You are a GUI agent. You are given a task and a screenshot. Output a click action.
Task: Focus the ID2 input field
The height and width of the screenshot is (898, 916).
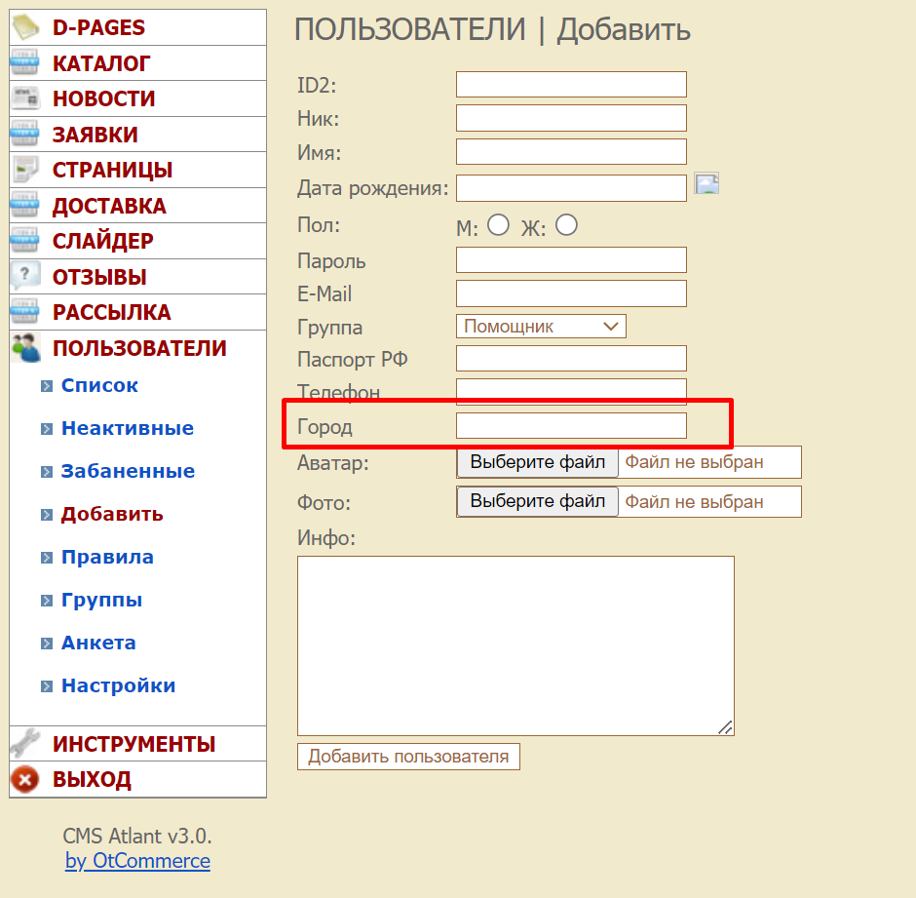[571, 84]
